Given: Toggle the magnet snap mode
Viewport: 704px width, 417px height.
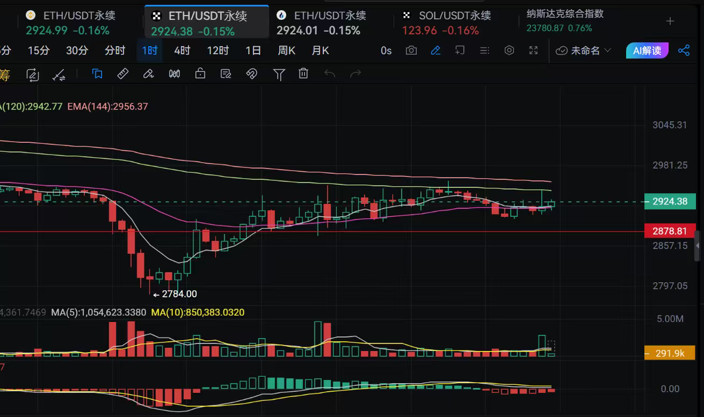Looking at the screenshot, I should (x=251, y=74).
